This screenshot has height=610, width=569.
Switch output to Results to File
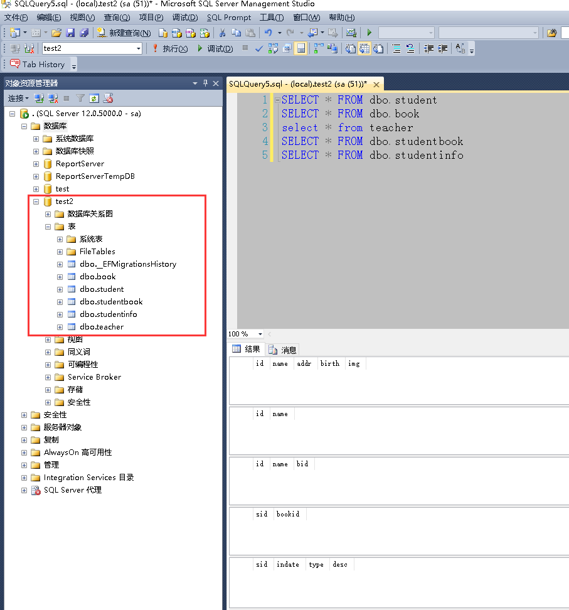(x=378, y=48)
